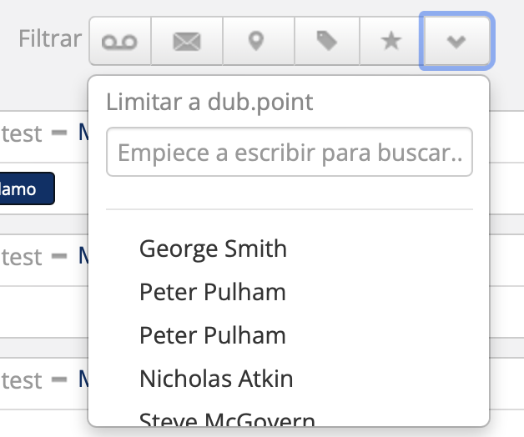Collapse the chevron filter dropdown
Screen dimensions: 524x437
[456, 41]
